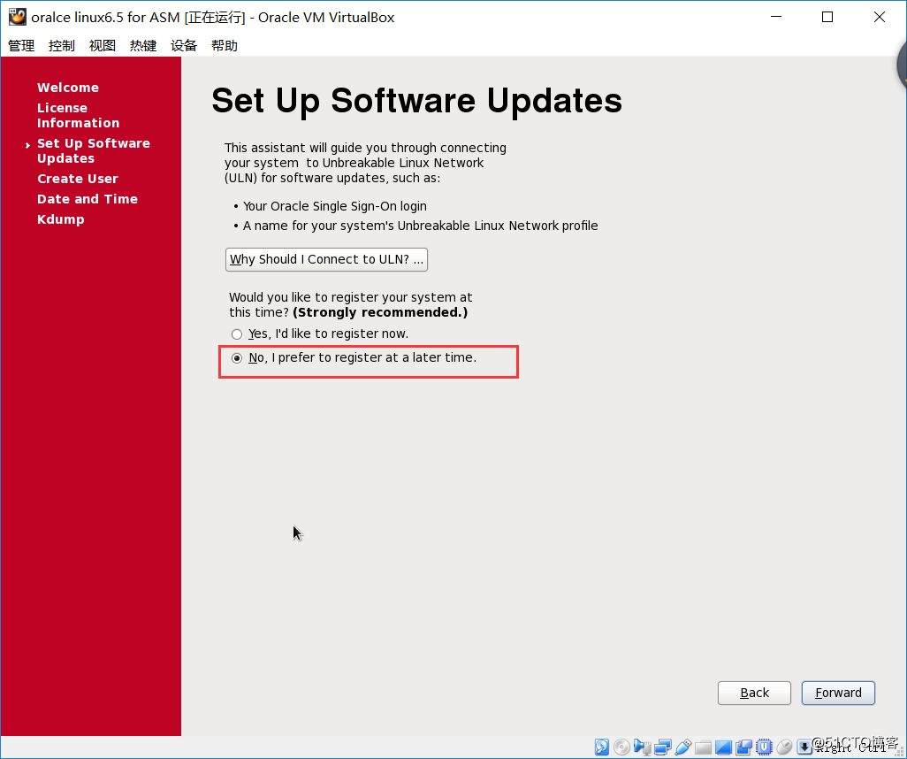This screenshot has width=907, height=759.
Task: Open the 管理 menu
Action: point(21,45)
